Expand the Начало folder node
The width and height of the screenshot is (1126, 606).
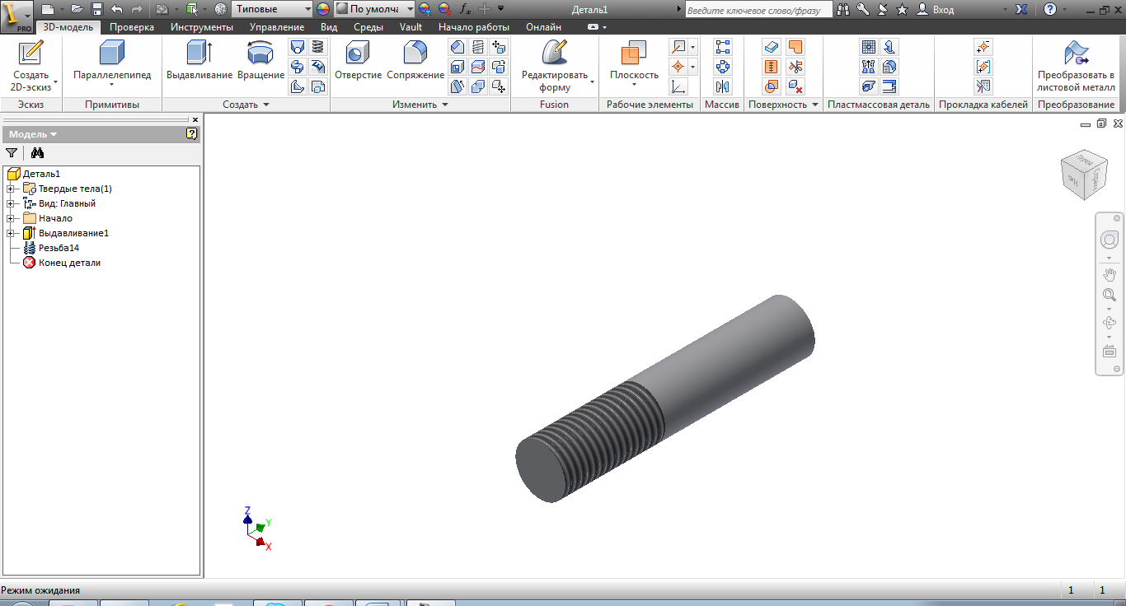(x=10, y=218)
